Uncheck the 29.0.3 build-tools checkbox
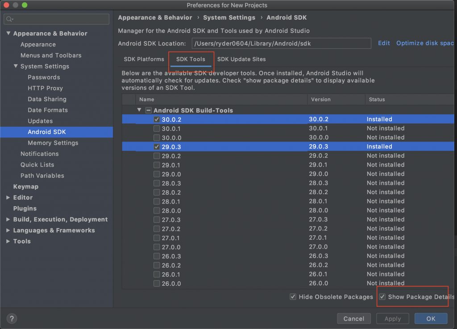 tap(157, 147)
